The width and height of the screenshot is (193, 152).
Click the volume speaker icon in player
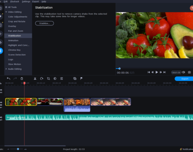tap(183, 72)
